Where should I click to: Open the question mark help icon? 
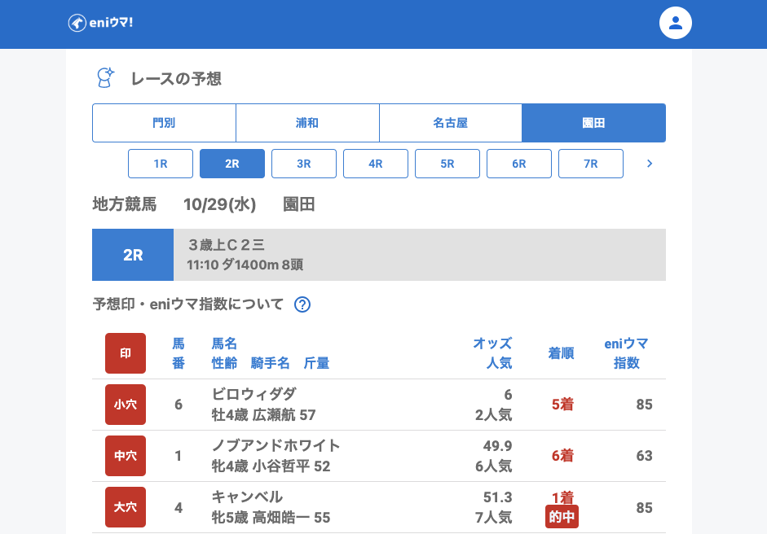click(x=302, y=304)
